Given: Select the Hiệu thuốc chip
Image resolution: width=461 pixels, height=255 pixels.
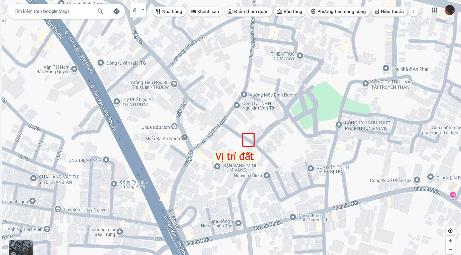Looking at the screenshot, I should 389,12.
